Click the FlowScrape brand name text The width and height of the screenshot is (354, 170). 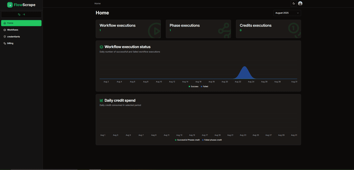(25, 5)
